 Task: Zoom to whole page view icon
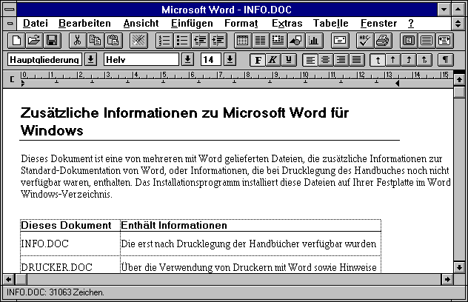pyautogui.click(x=409, y=41)
